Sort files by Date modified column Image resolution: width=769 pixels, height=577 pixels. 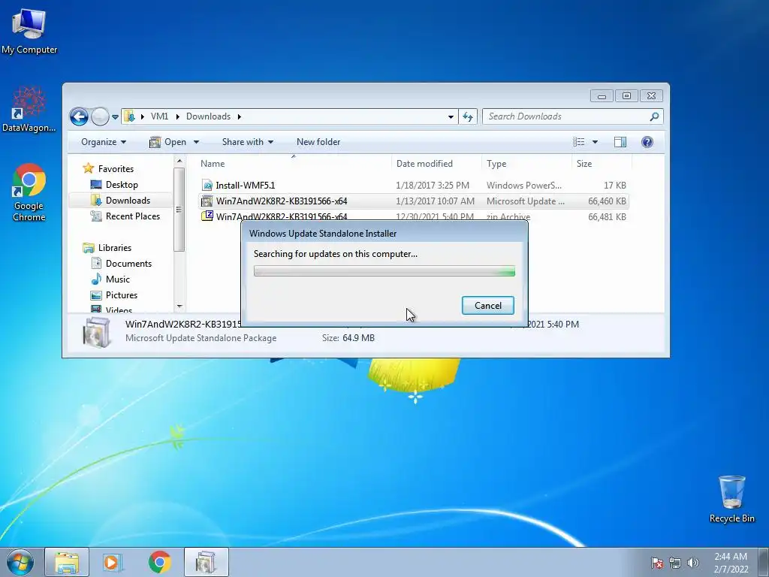[x=436, y=163]
